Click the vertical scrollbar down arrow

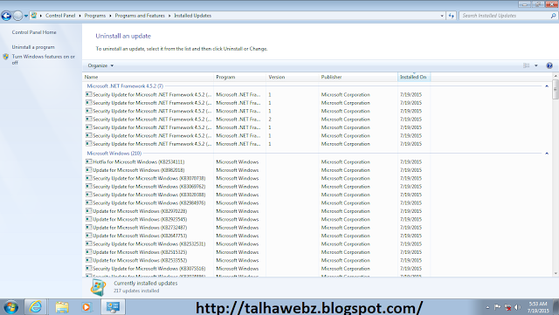tap(556, 274)
